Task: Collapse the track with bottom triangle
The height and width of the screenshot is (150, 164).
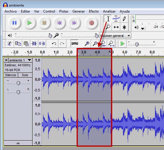Action: pyautogui.click(x=18, y=143)
